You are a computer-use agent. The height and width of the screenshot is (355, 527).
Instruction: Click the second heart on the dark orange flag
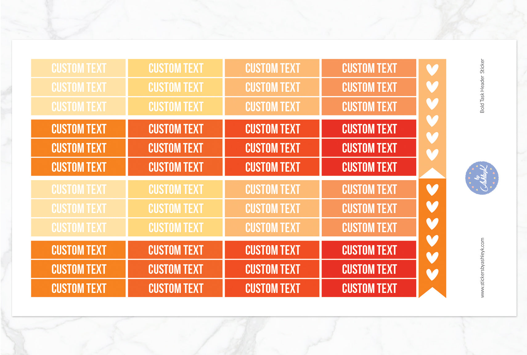432,206
